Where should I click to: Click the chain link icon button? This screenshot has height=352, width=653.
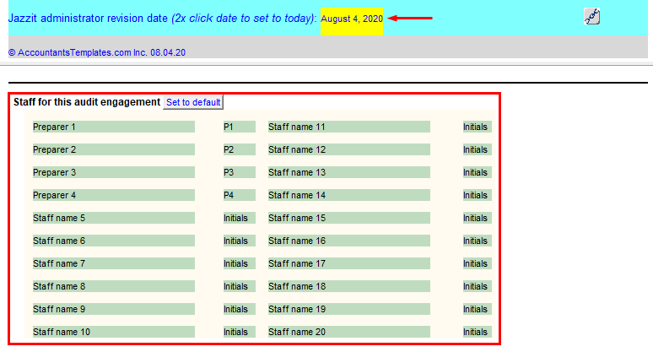(591, 17)
